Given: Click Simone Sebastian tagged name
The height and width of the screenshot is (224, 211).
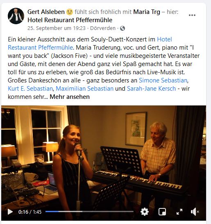Looking at the screenshot, I should [163, 80].
